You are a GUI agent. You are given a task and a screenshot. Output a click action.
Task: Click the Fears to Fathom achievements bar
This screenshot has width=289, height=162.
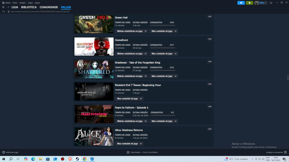click(163, 115)
